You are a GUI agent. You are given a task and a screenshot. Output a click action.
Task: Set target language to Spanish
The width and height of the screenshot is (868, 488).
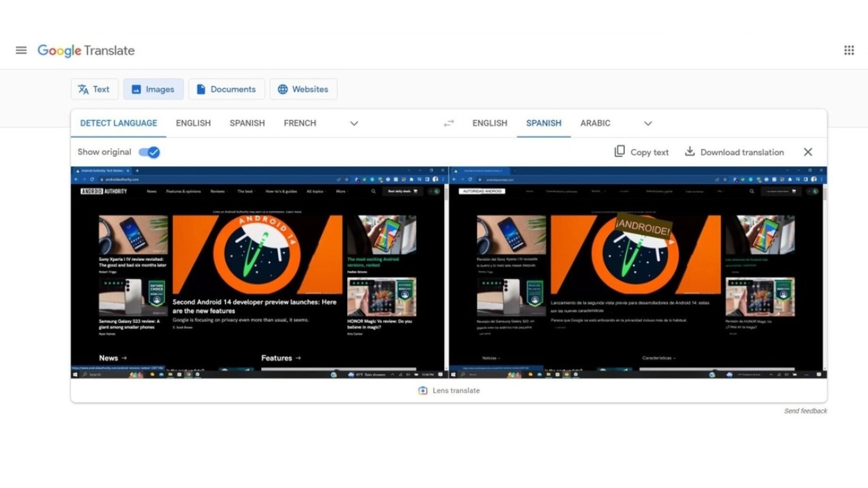[544, 123]
